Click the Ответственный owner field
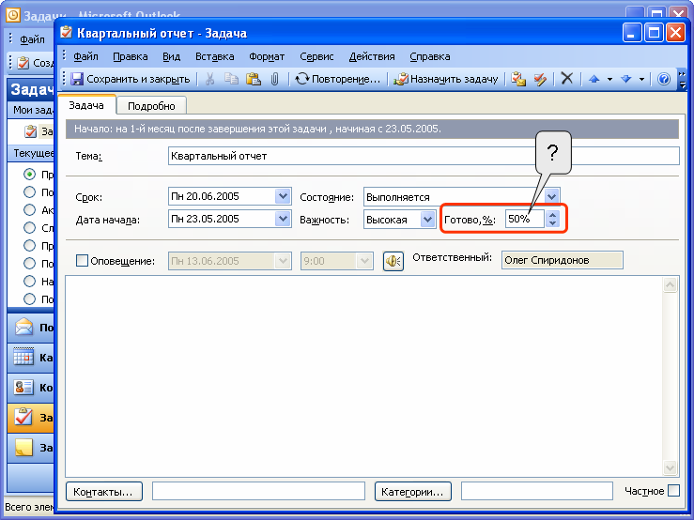 point(563,260)
